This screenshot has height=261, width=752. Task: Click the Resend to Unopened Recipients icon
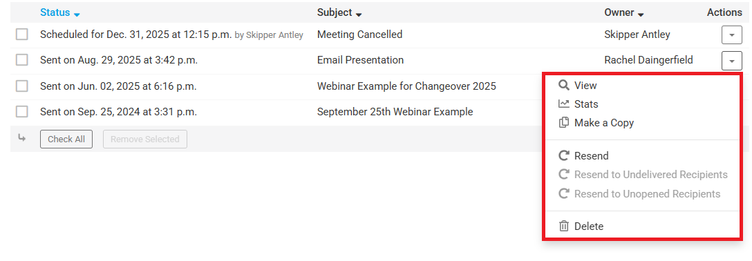click(564, 193)
